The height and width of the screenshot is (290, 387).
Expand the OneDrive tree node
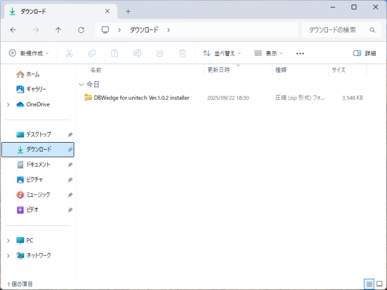coord(8,104)
